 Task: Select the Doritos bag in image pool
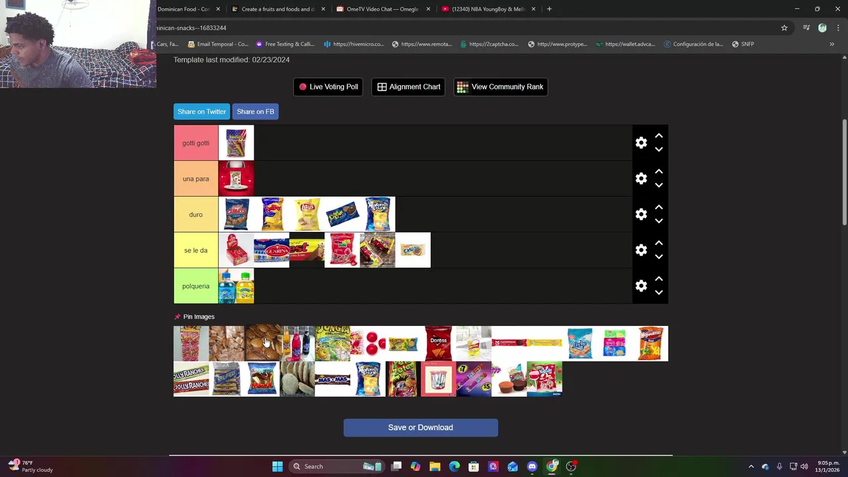(x=439, y=343)
